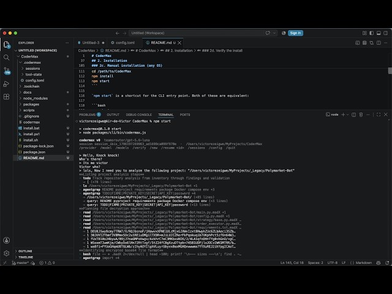Click Spaces: 2 indentation setting
Screen dimensions: 392x294
pyautogui.click(x=315, y=263)
